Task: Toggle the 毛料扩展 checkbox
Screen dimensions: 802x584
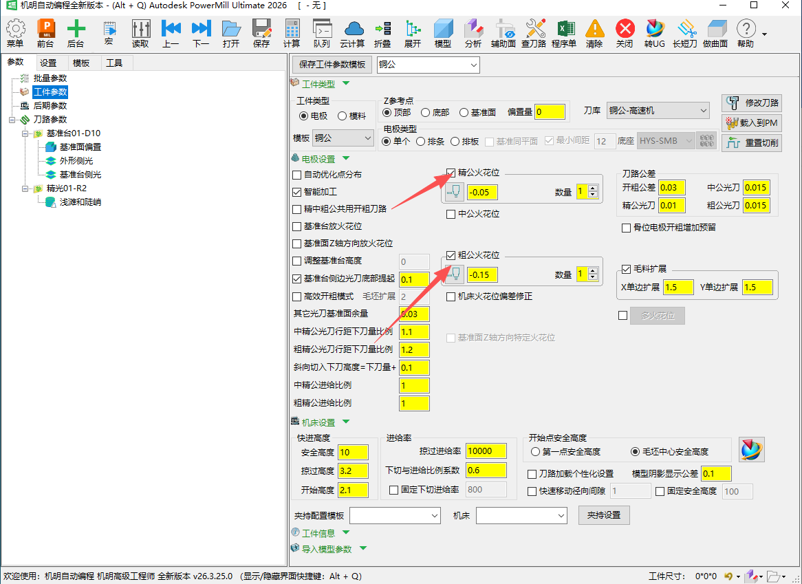Action: (x=626, y=269)
